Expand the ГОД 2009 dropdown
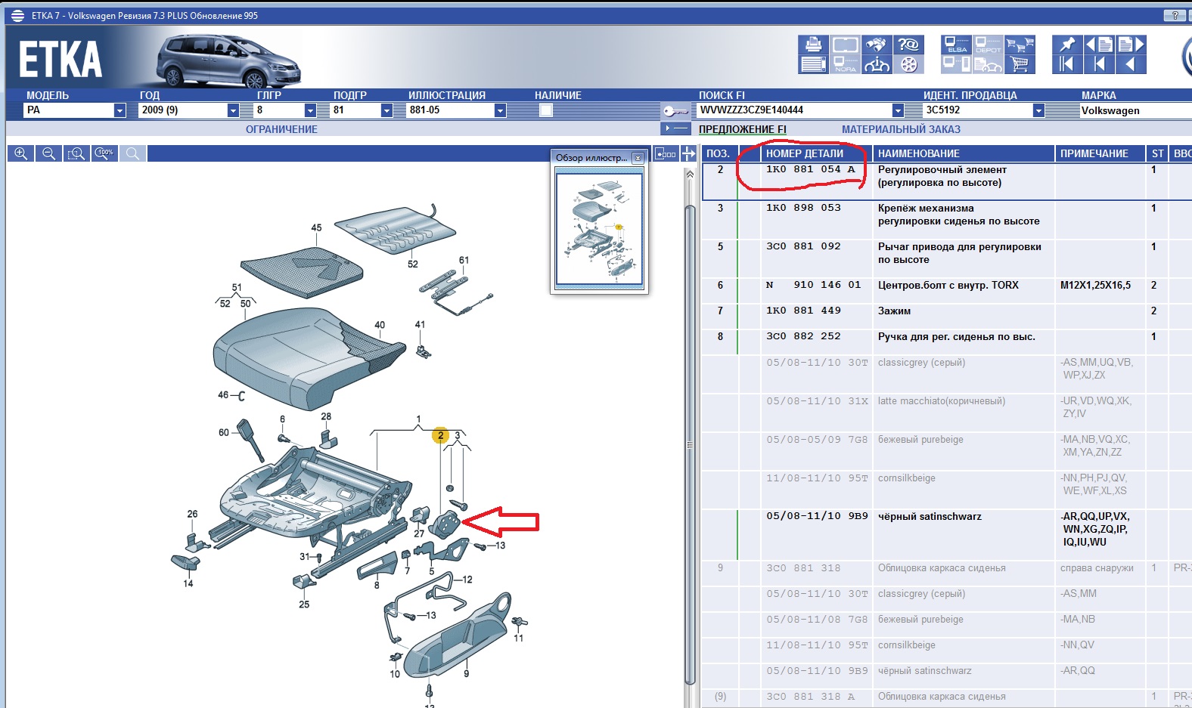This screenshot has height=708, width=1192. click(x=233, y=110)
